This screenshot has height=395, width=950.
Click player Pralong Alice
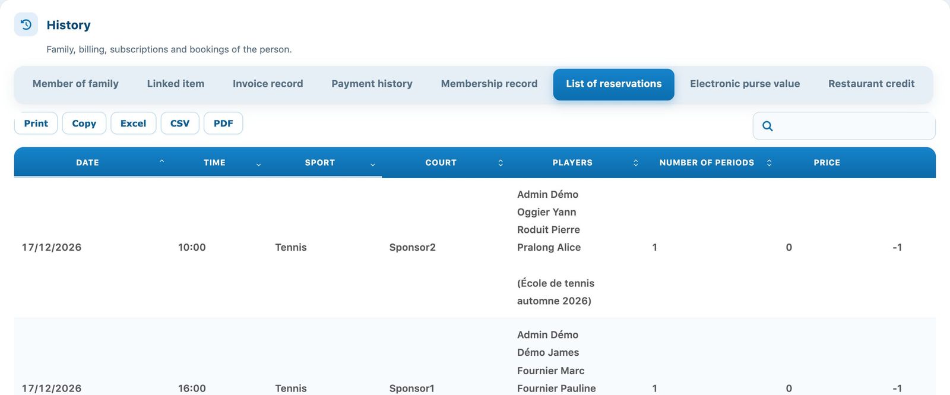pos(549,247)
